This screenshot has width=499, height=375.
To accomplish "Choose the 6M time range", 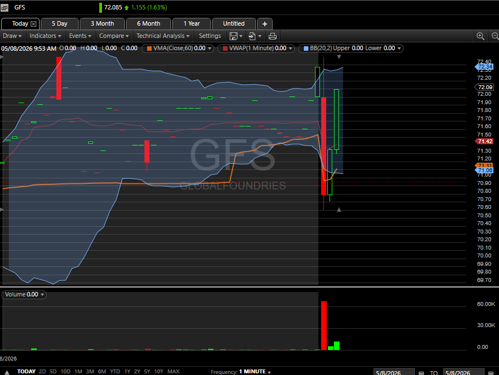I will [102, 371].
